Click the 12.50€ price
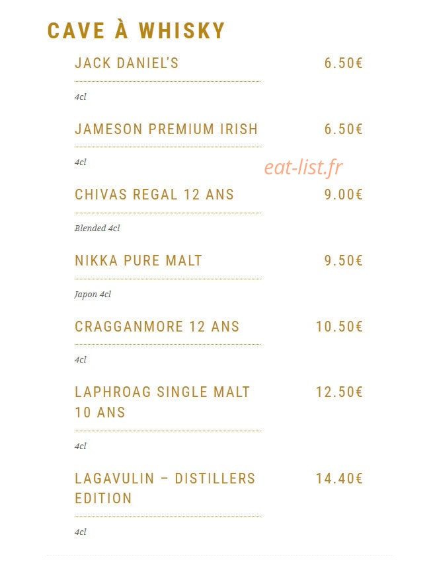 (339, 392)
